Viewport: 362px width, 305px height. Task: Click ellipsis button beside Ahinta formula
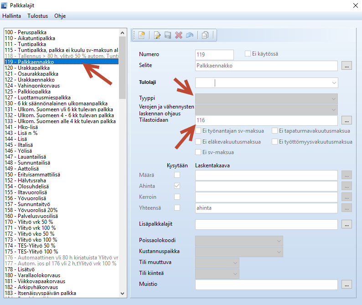click(x=346, y=186)
